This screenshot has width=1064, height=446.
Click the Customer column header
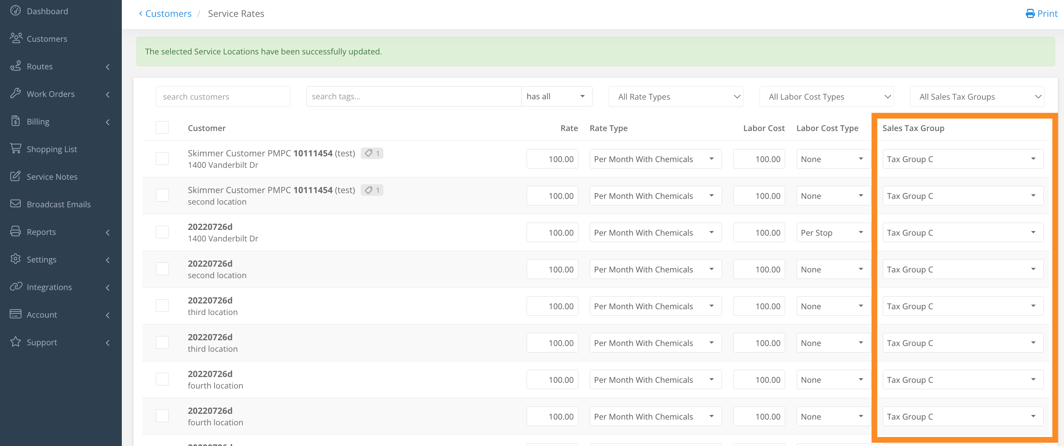(206, 128)
